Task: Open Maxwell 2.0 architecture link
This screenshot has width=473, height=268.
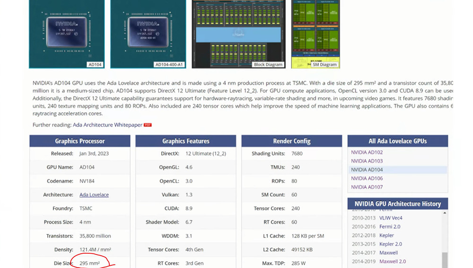Action: pyautogui.click(x=393, y=262)
